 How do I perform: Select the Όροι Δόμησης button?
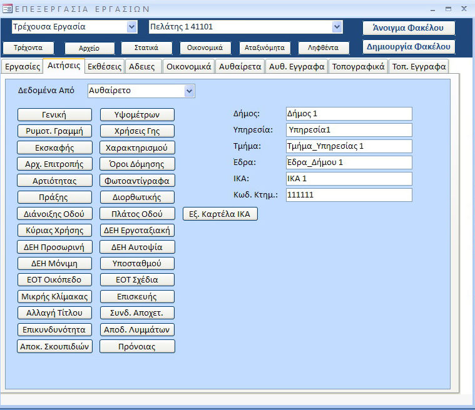pos(137,164)
